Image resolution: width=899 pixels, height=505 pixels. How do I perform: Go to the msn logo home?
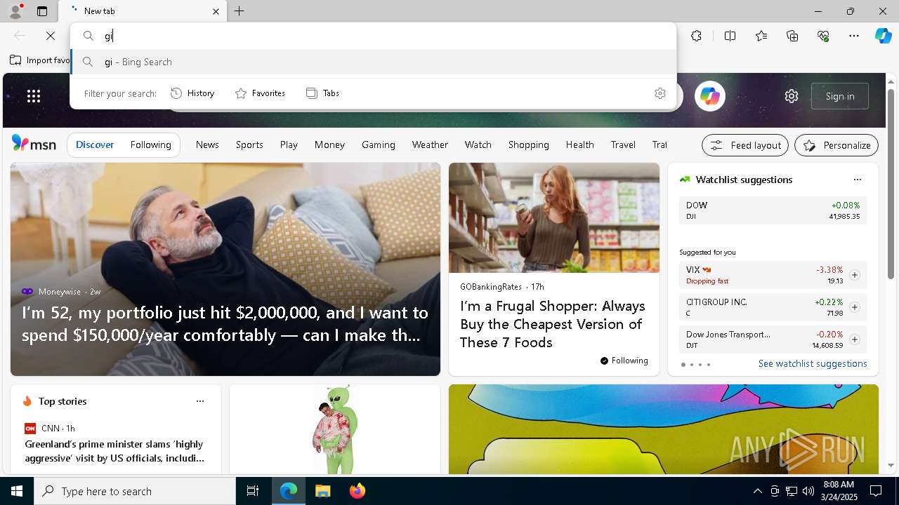click(x=34, y=144)
